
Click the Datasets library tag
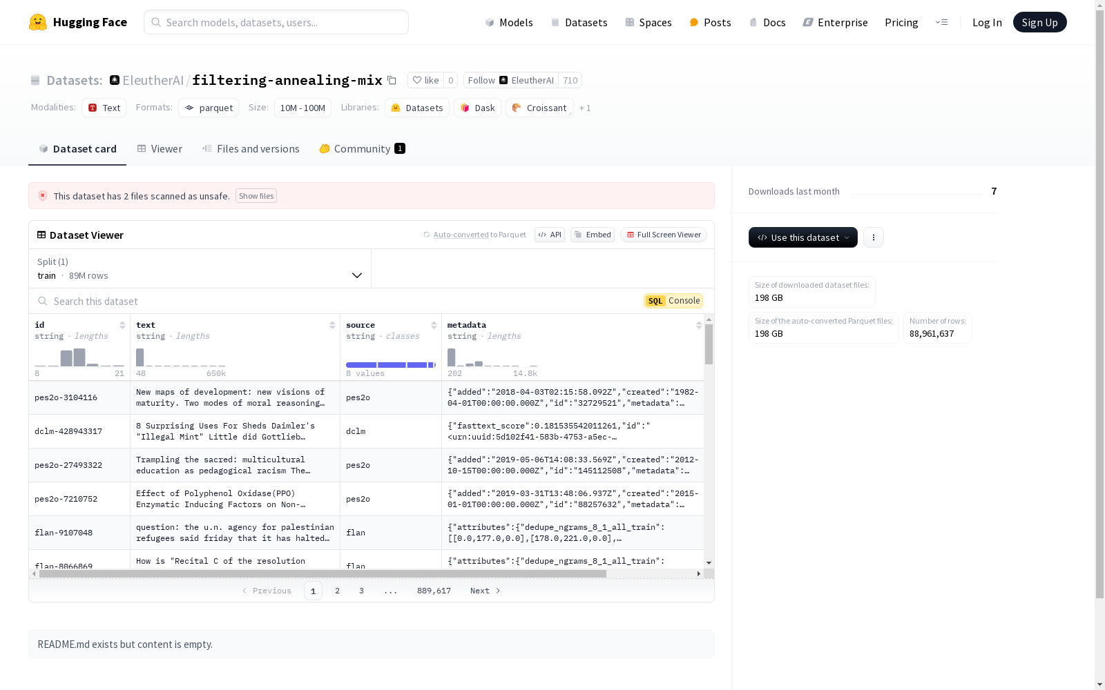417,108
